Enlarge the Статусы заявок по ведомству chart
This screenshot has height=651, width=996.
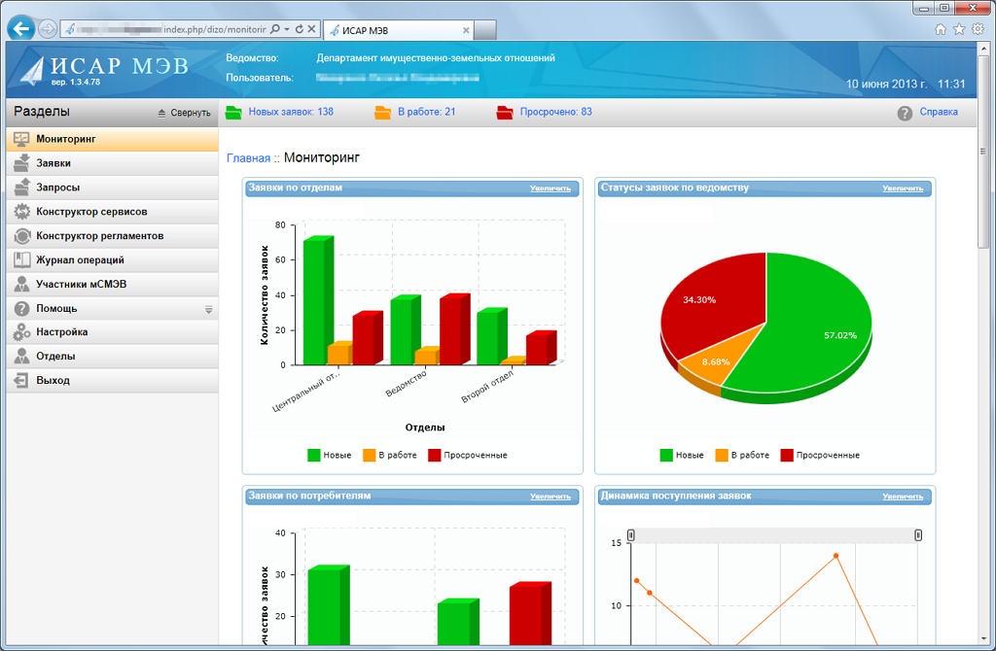point(903,188)
